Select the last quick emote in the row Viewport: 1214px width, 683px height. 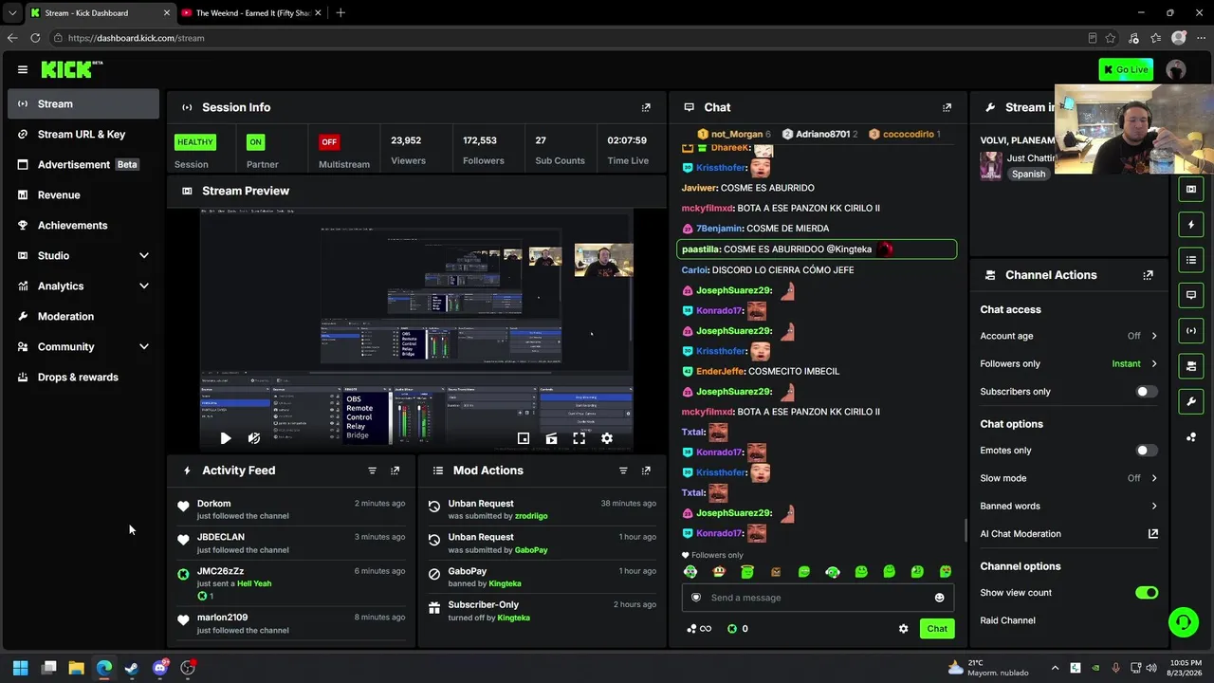tap(946, 572)
